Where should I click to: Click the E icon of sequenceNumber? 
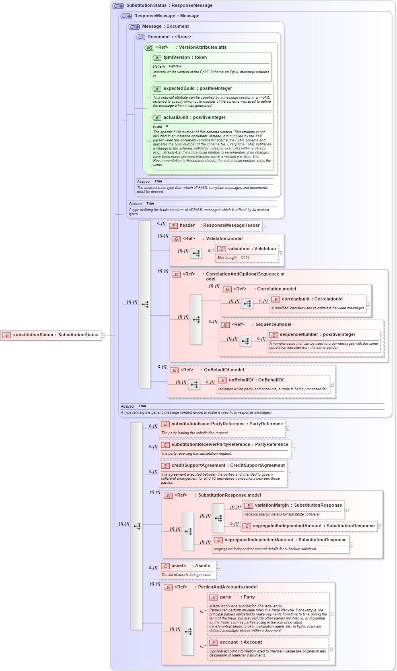(x=274, y=335)
